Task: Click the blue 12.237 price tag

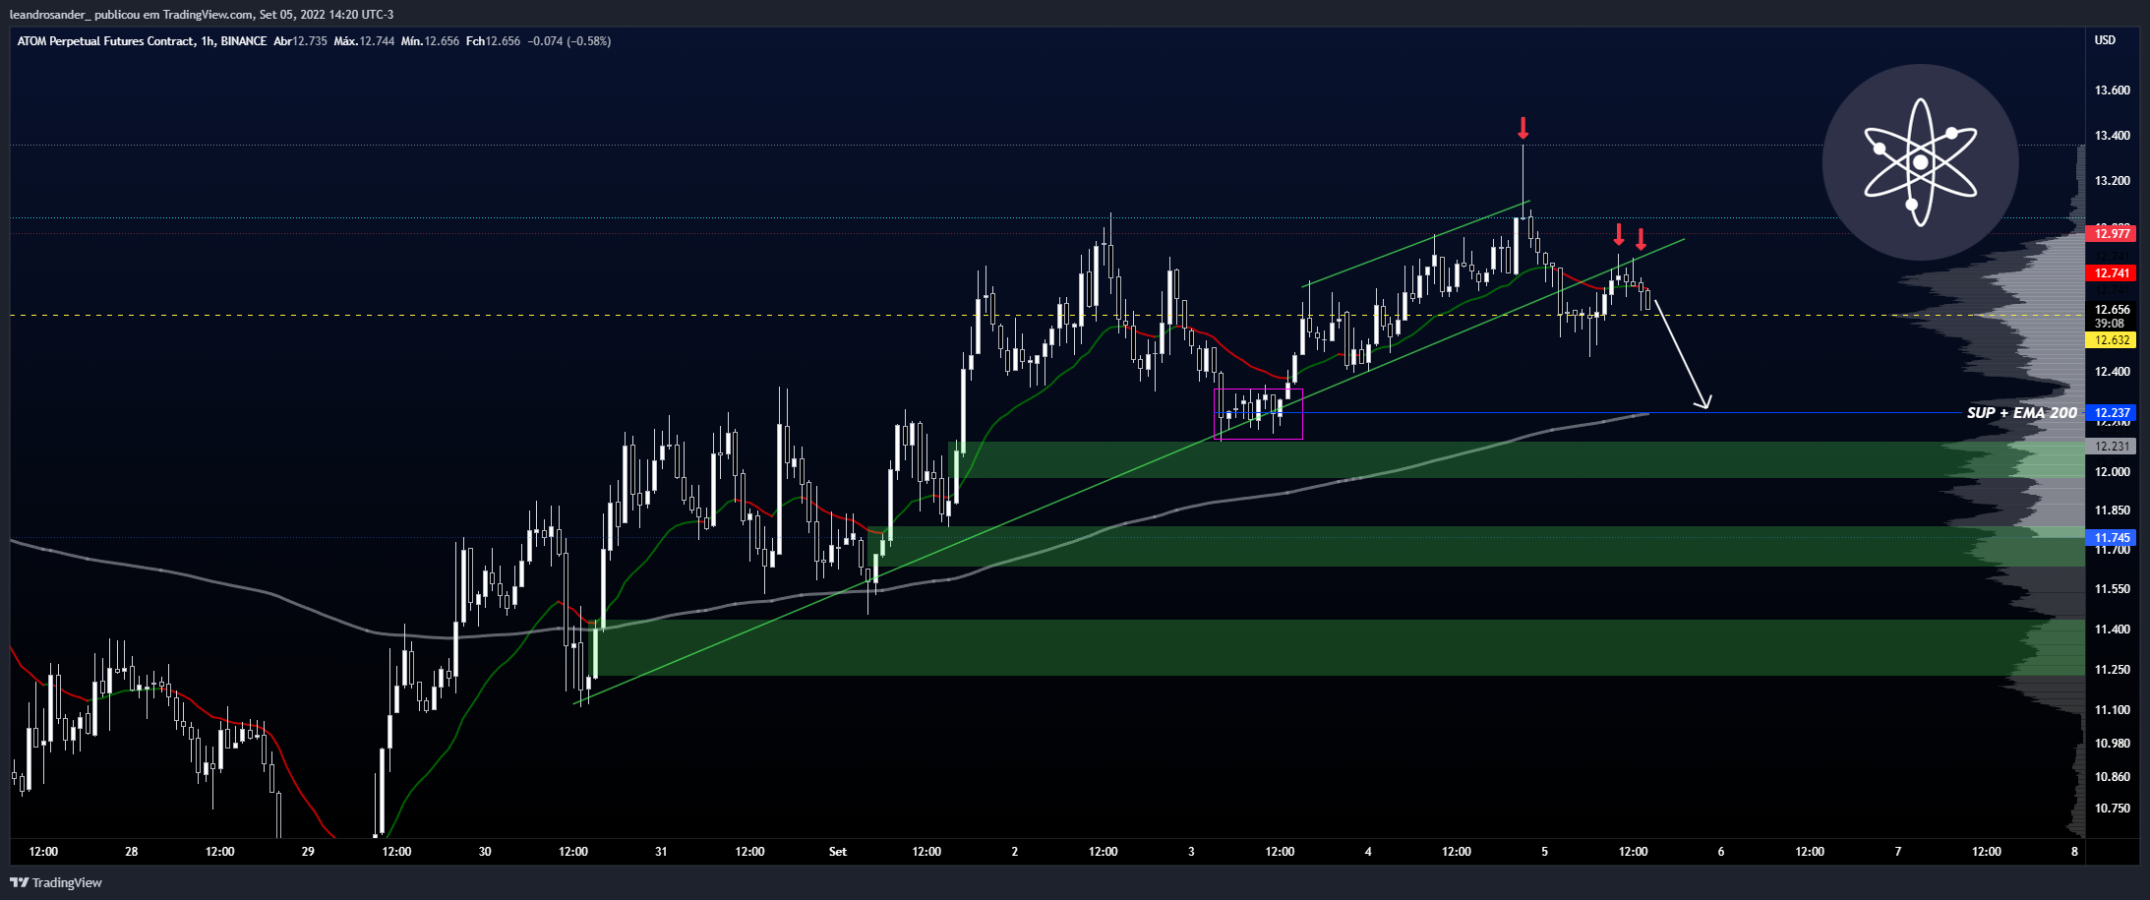Action: pos(2112,413)
